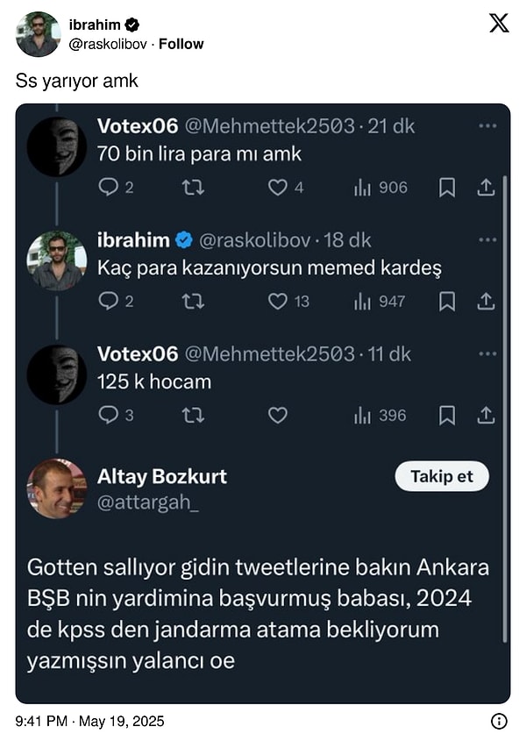This screenshot has height=748, width=526.
Task: Open more options for 70 bin lira tweet
Action: click(487, 126)
